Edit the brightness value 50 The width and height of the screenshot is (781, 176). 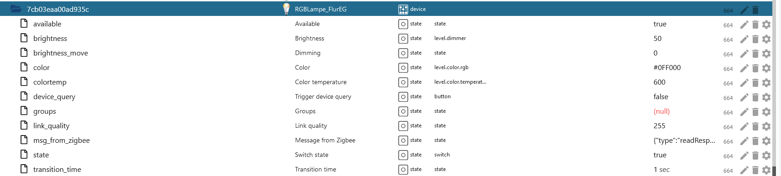(x=657, y=39)
